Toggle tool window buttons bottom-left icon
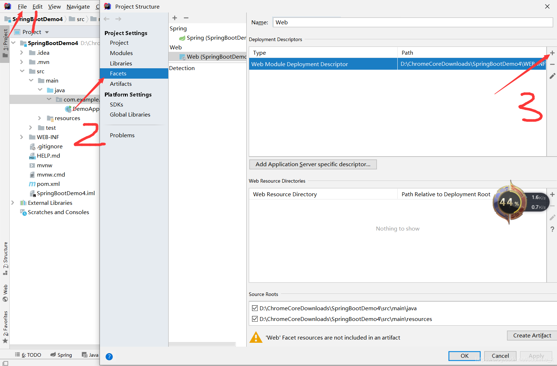 [x=5, y=363]
